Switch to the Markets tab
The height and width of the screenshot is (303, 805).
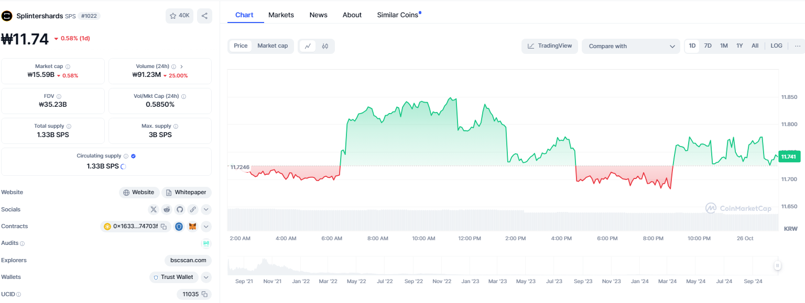click(x=281, y=15)
